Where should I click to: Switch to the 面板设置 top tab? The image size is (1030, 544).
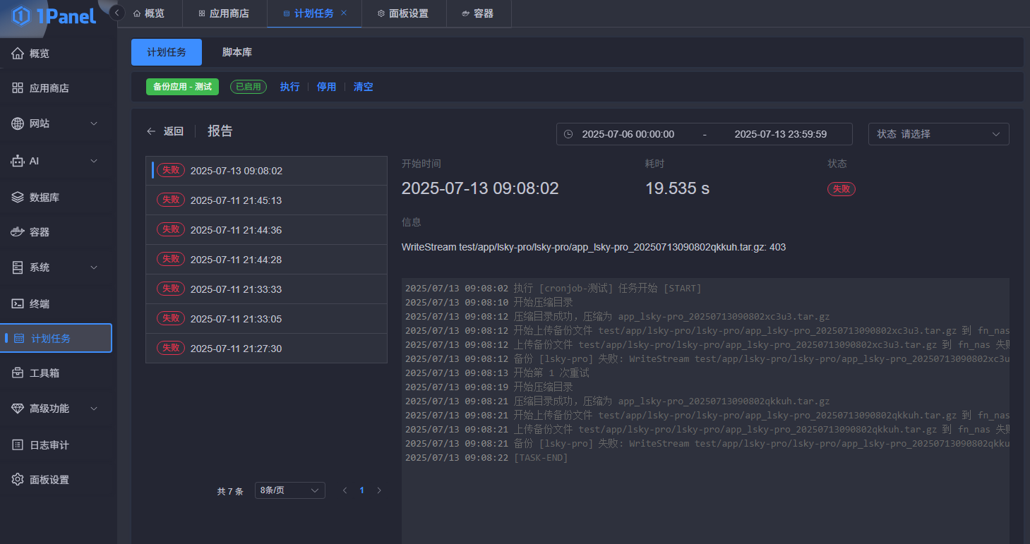[x=403, y=13]
